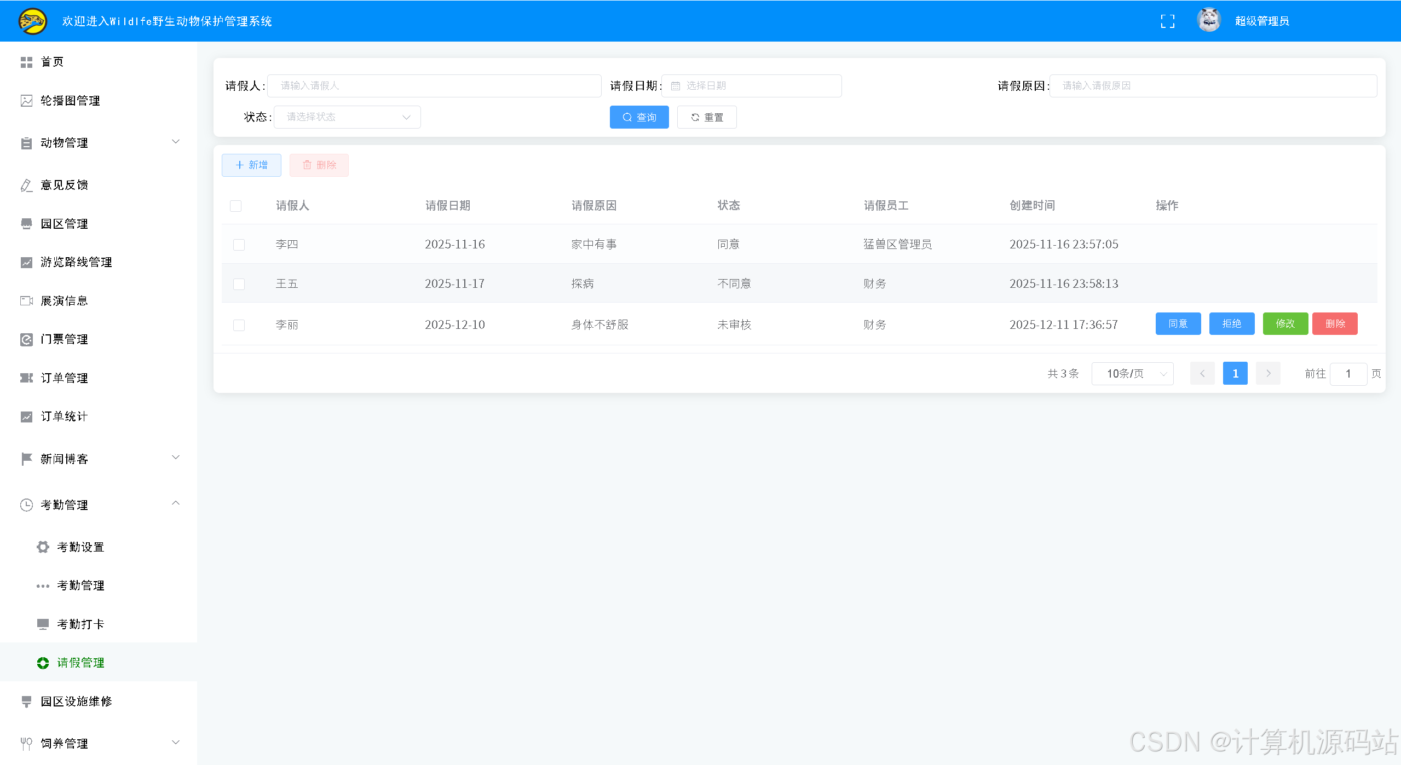Go to 意见反馈 menu item
Viewport: 1401px width, 765px height.
tap(99, 185)
